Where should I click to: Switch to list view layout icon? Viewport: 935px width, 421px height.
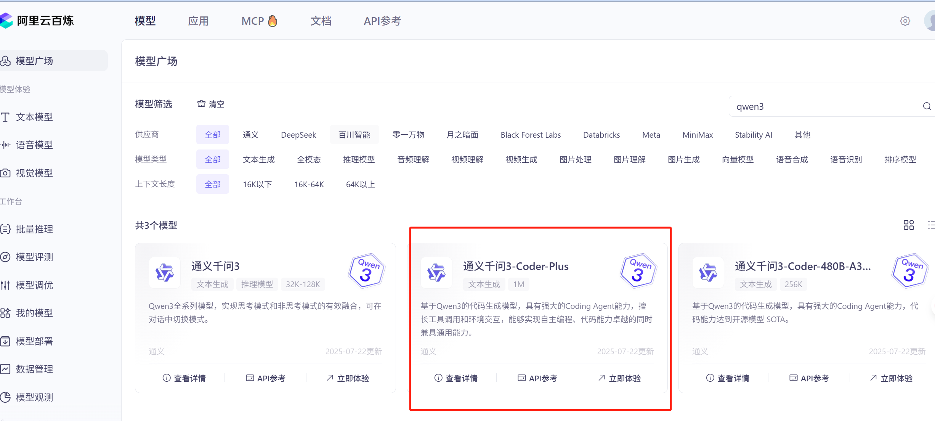[930, 225]
